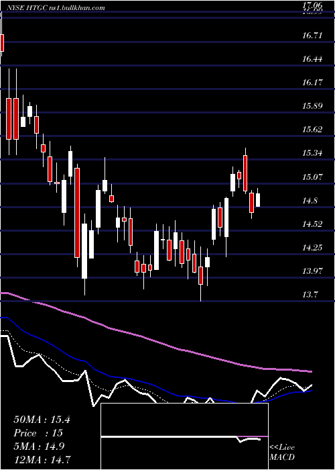
Task: Click the 15.34 price axis label
Action: (x=312, y=153)
